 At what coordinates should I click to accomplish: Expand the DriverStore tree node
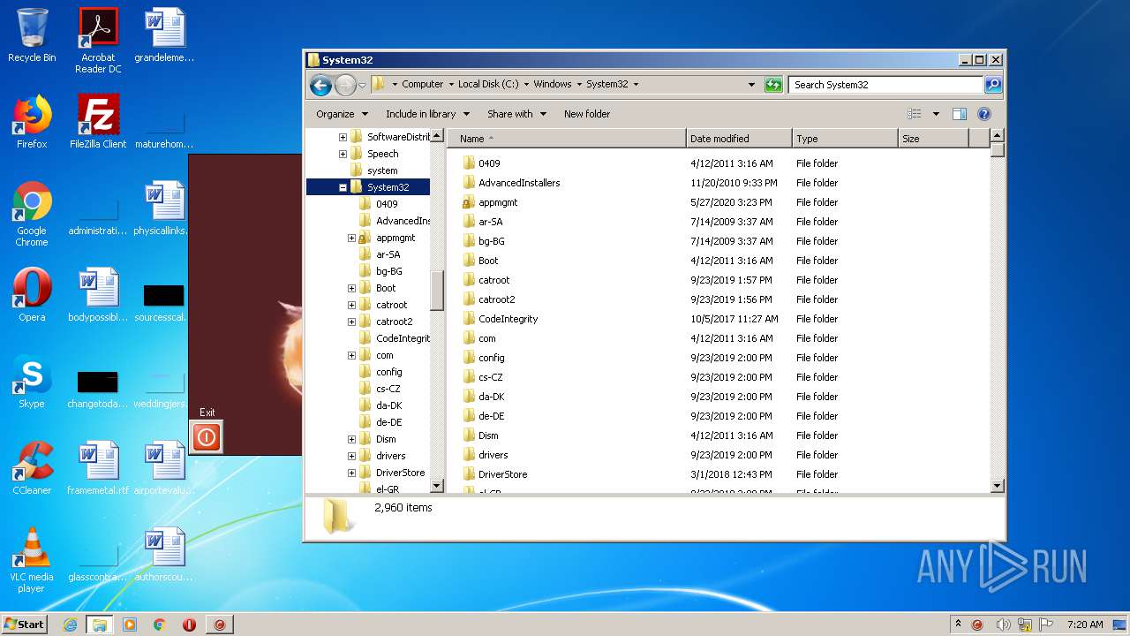click(x=351, y=473)
